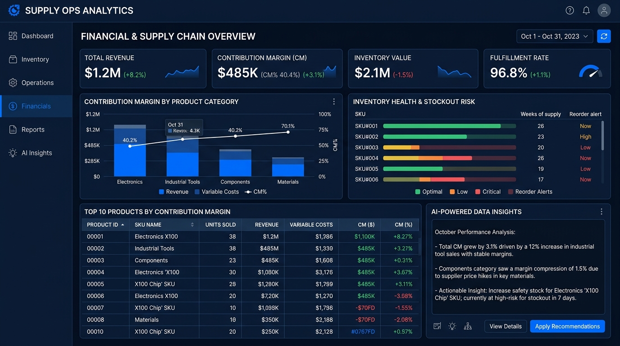Toggle Revenue series in chart legend
The image size is (620, 346).
click(x=173, y=192)
